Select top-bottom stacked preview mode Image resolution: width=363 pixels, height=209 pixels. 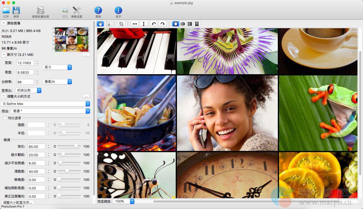[197, 24]
